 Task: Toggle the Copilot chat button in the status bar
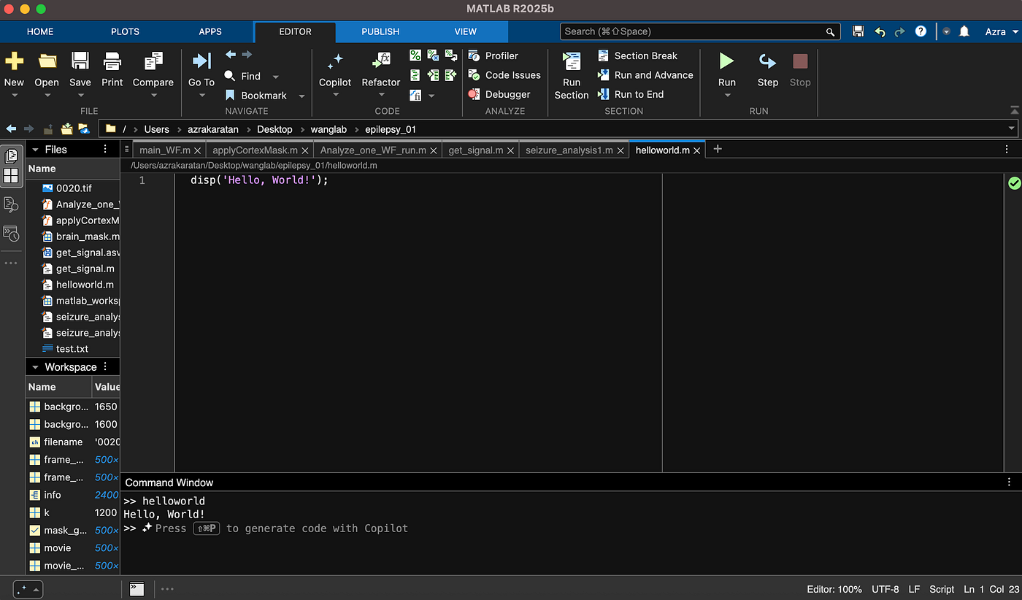pos(28,588)
